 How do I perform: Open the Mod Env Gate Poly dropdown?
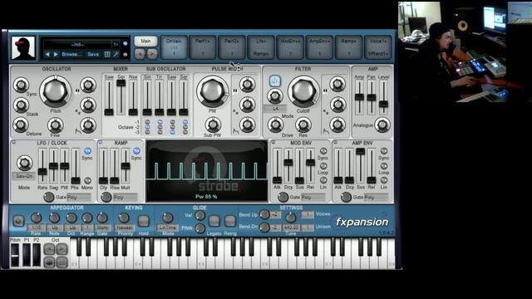[313, 198]
